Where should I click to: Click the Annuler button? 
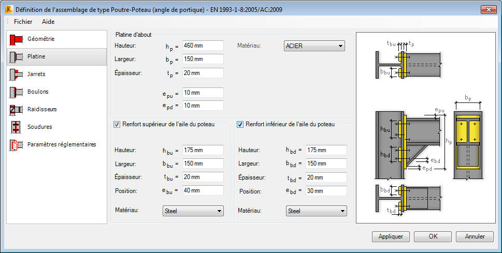click(x=475, y=236)
